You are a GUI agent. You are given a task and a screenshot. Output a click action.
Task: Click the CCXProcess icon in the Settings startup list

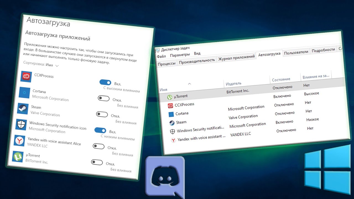26,77
